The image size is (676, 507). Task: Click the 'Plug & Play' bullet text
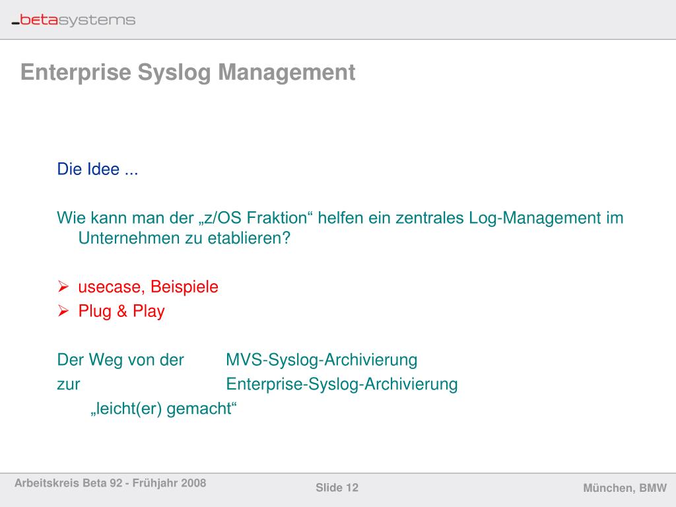point(121,312)
